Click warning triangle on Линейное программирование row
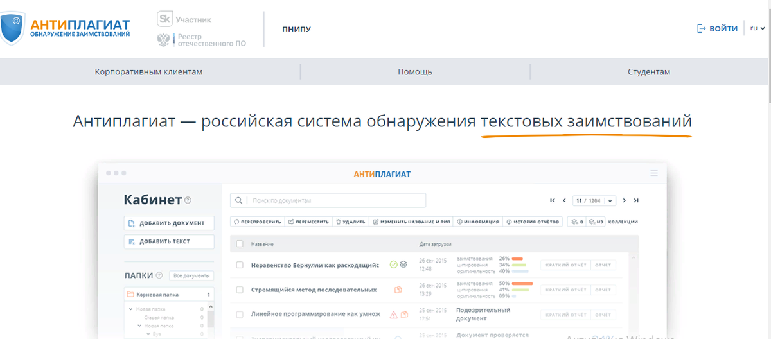Image resolution: width=771 pixels, height=339 pixels. coord(394,315)
